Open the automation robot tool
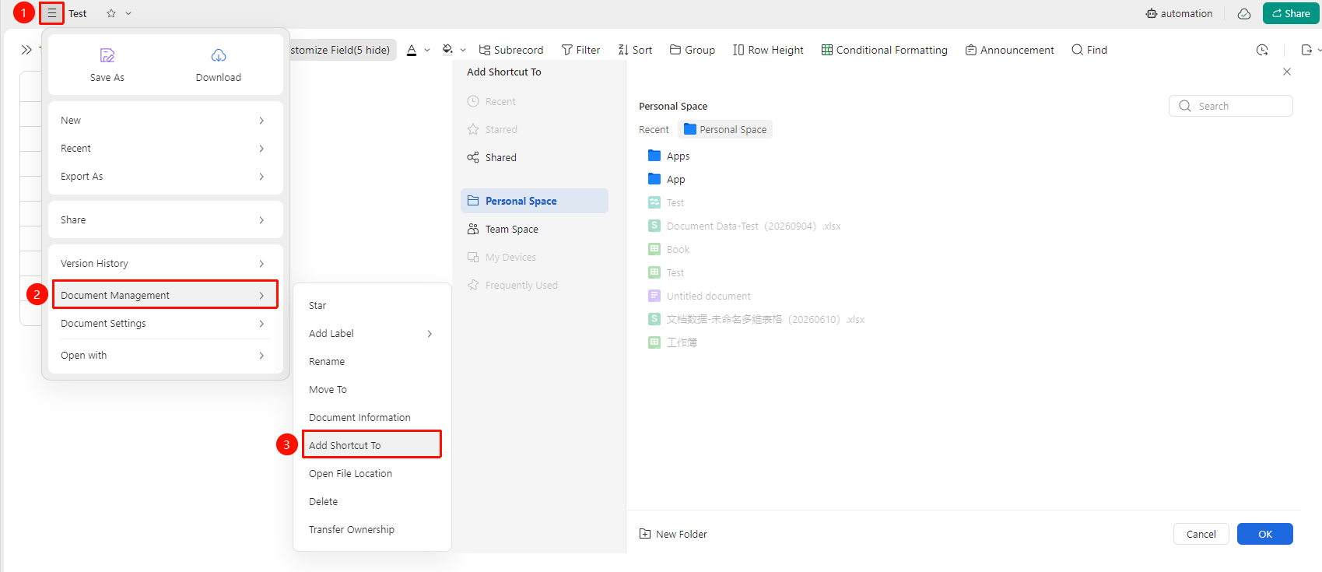The width and height of the screenshot is (1322, 572). (1179, 13)
